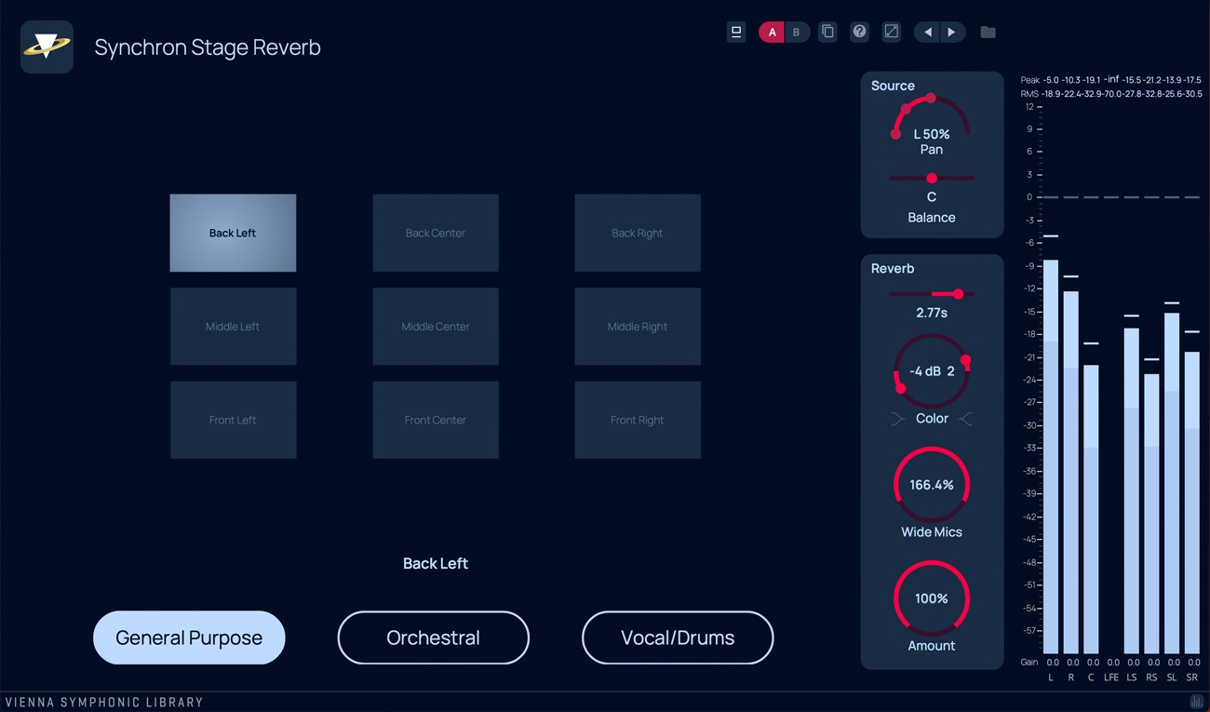Select setting A
Image resolution: width=1210 pixels, height=712 pixels.
771,32
